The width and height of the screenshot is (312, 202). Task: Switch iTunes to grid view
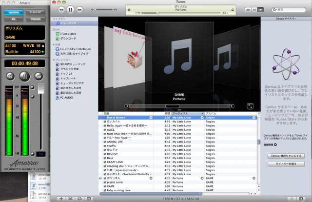254,10
